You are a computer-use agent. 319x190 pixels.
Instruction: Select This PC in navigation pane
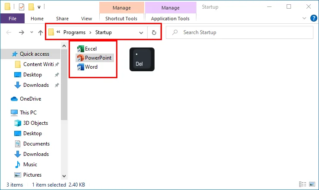[24, 113]
